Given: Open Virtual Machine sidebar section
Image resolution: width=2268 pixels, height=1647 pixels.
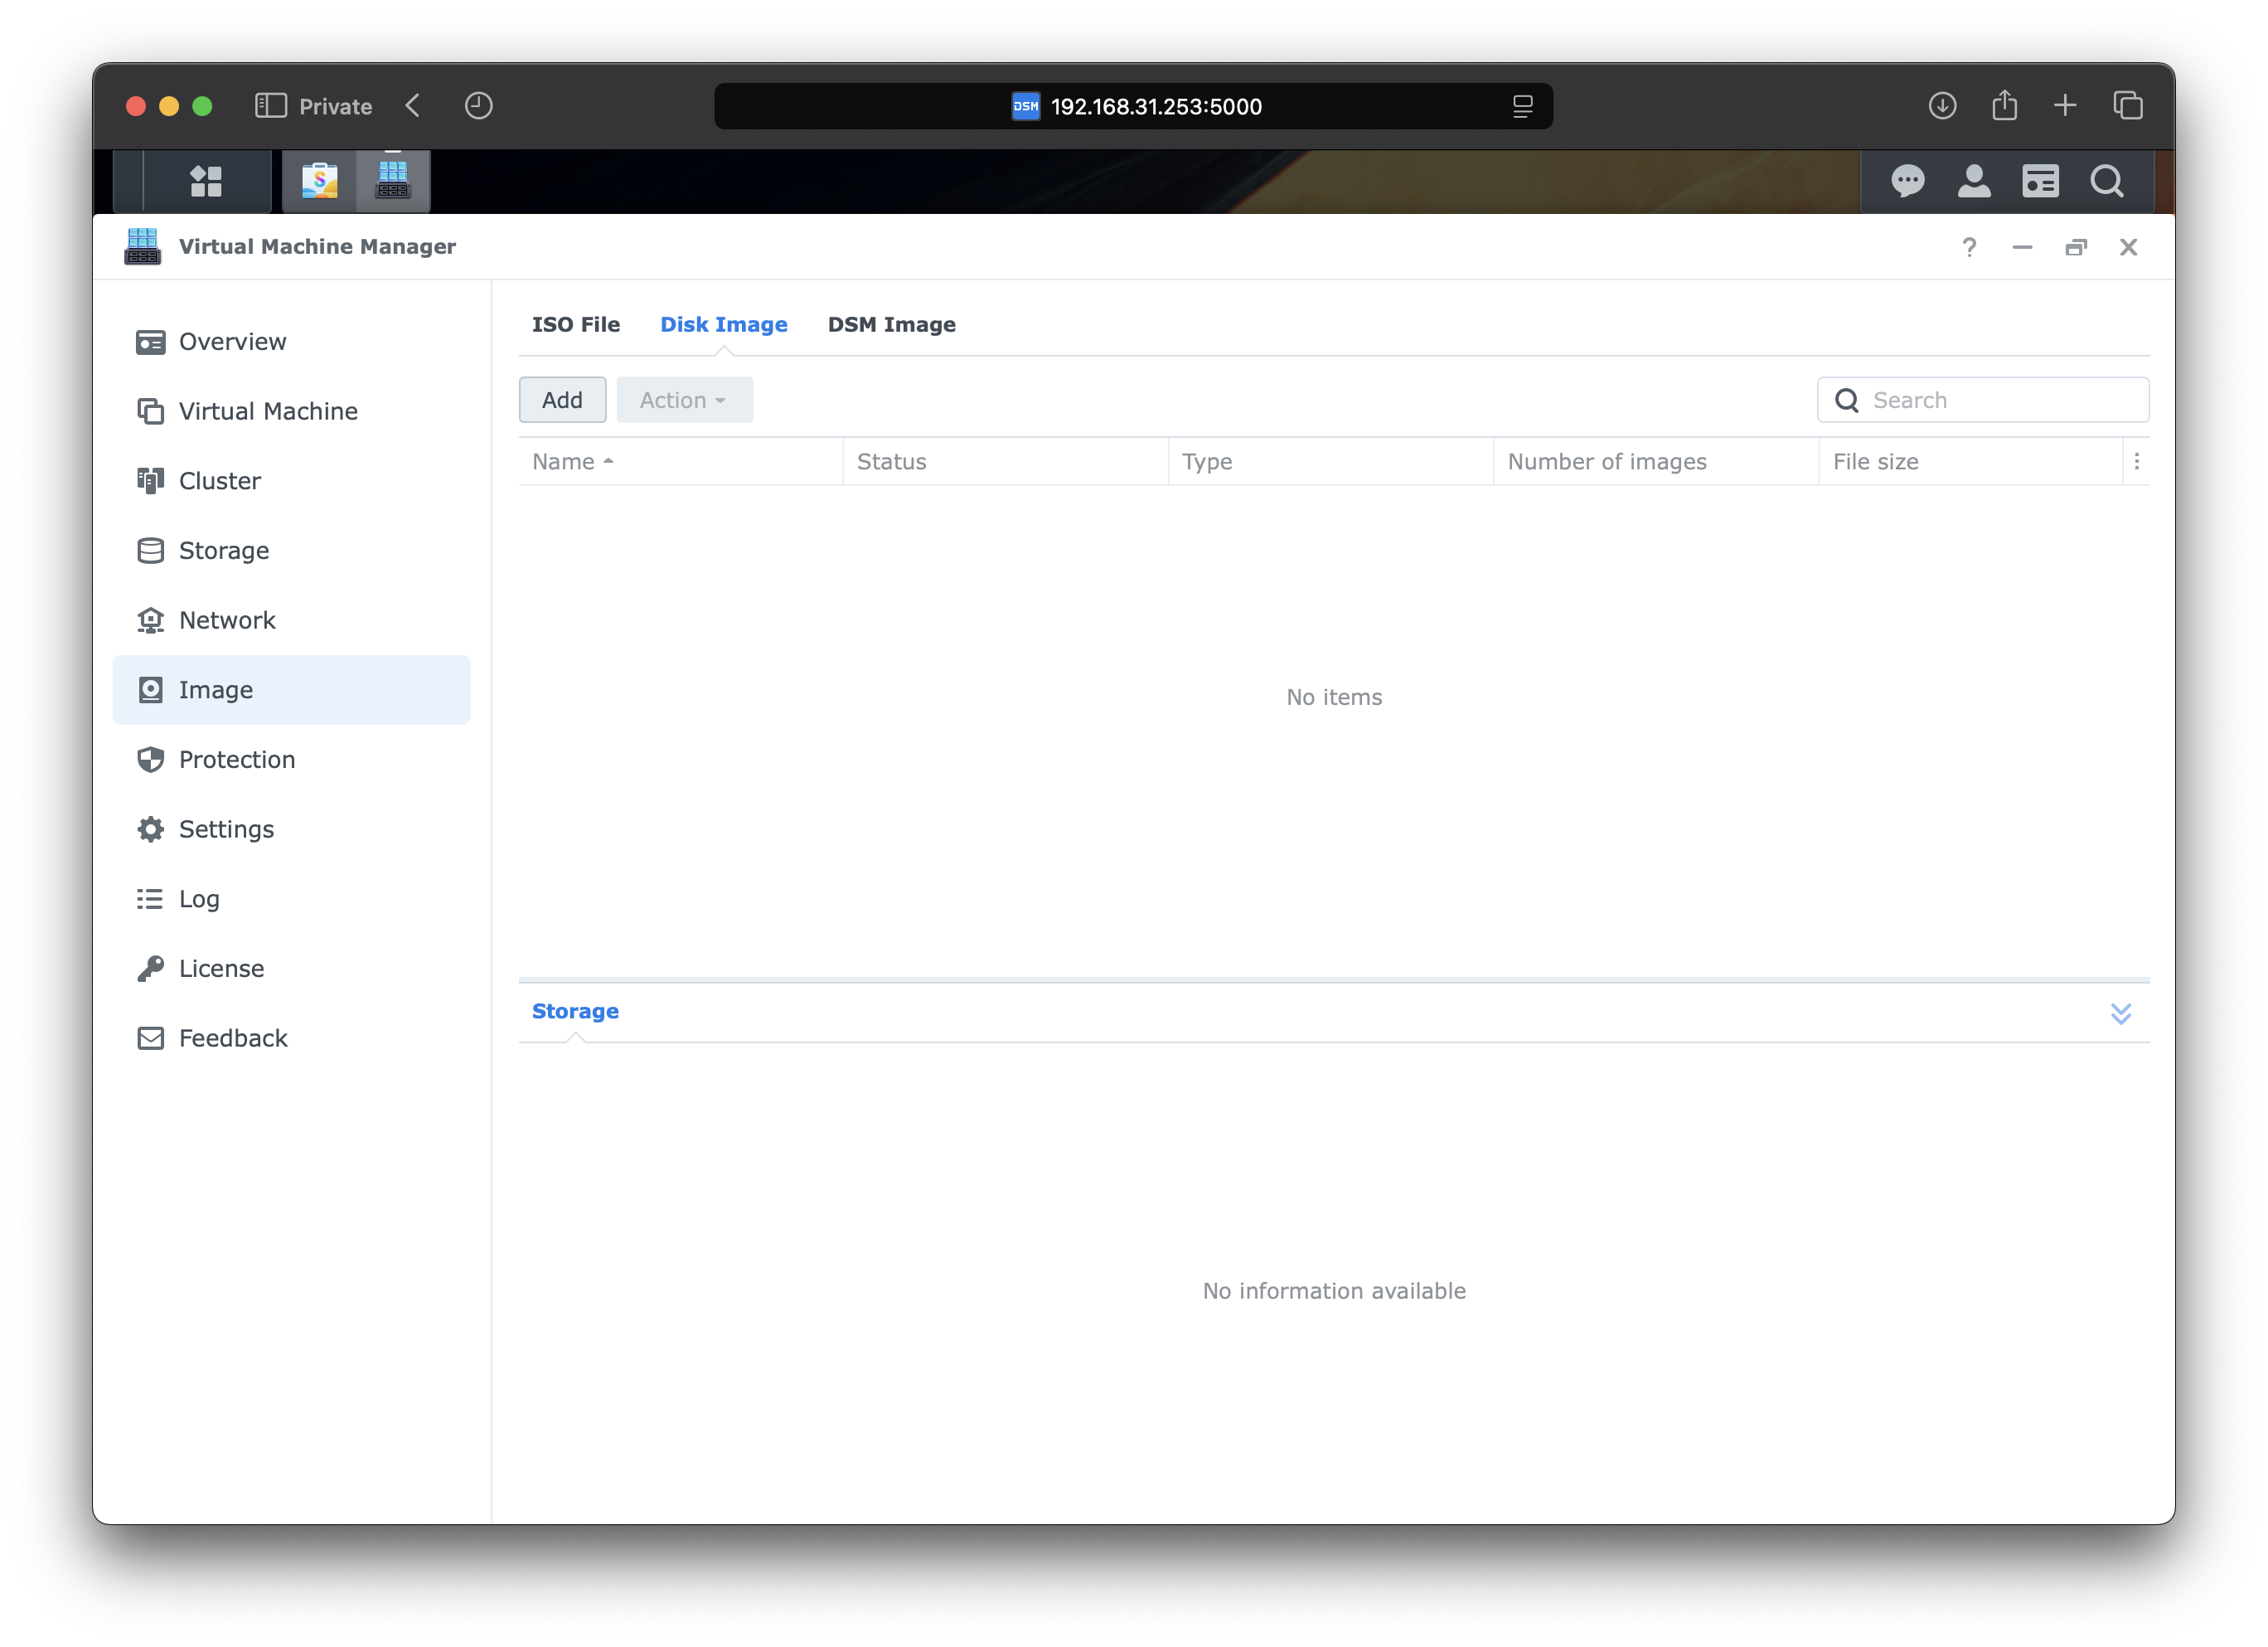Looking at the screenshot, I should (x=268, y=411).
